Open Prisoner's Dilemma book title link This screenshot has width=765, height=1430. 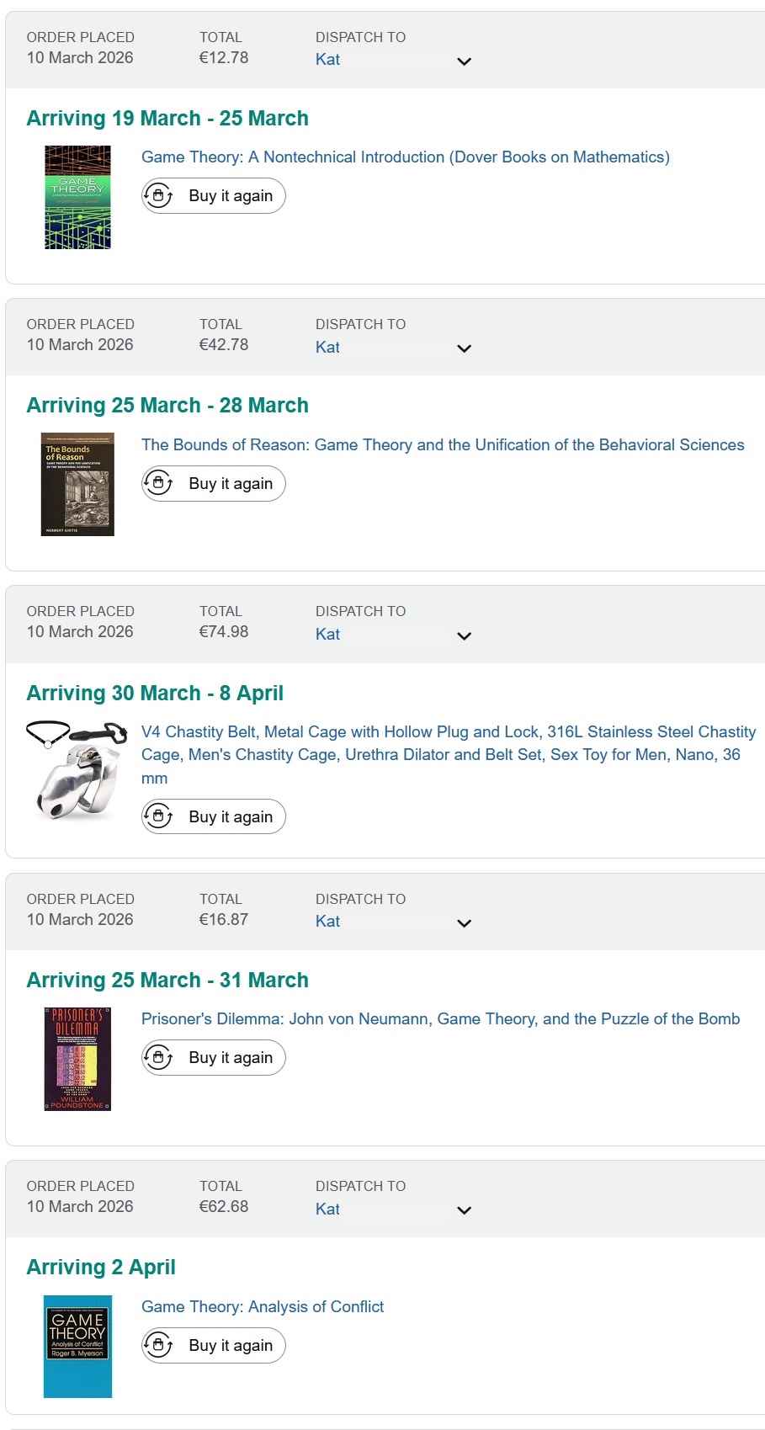[440, 1019]
